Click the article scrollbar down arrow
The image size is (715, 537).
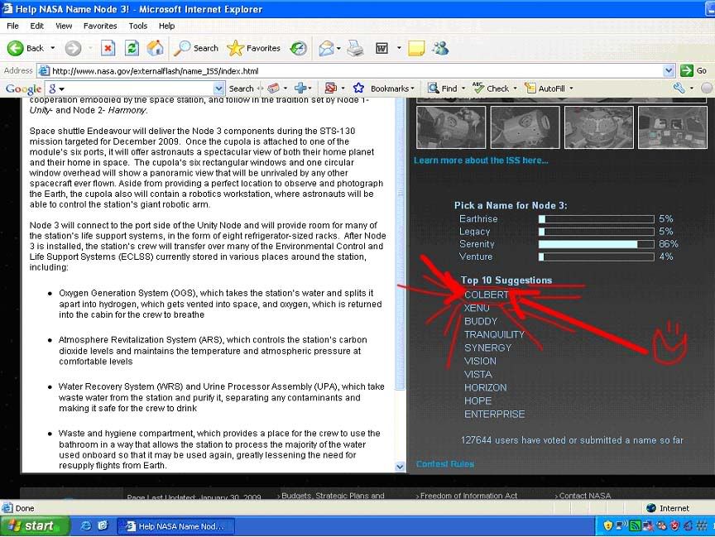point(400,467)
